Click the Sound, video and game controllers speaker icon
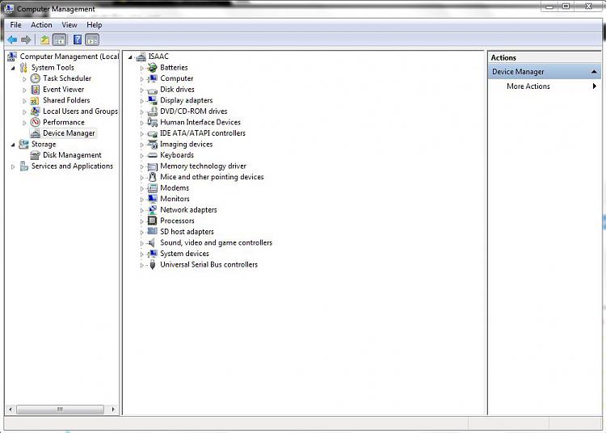 click(153, 242)
